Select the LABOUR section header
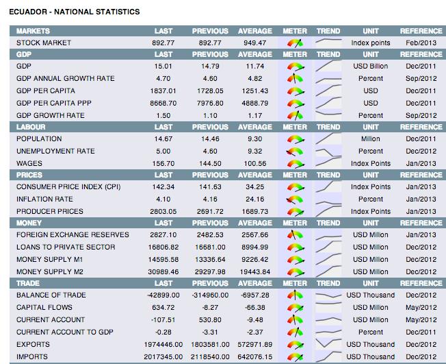This screenshot has height=364, width=446. pyautogui.click(x=31, y=127)
